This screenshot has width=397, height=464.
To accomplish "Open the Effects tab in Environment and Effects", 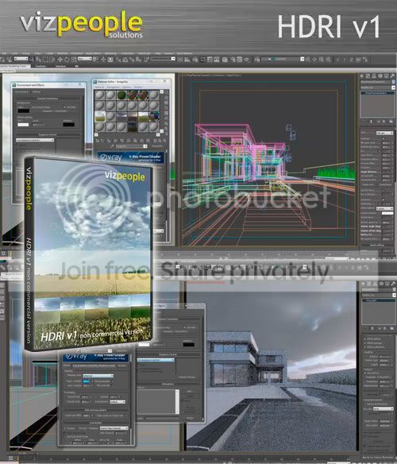I will tap(36, 92).
